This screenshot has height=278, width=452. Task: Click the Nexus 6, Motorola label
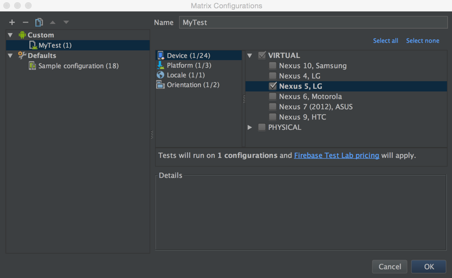pos(311,96)
